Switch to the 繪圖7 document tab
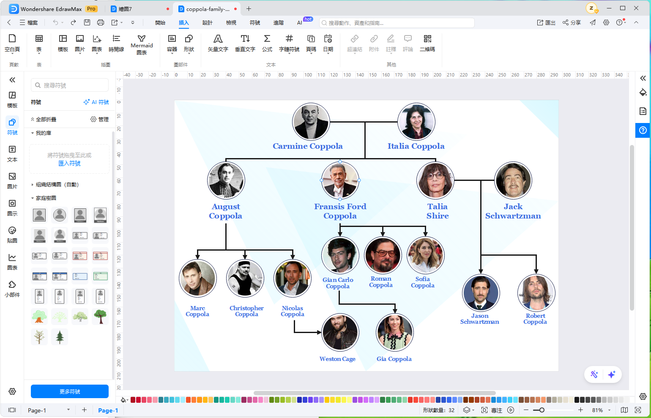The height and width of the screenshot is (418, 651). click(139, 9)
